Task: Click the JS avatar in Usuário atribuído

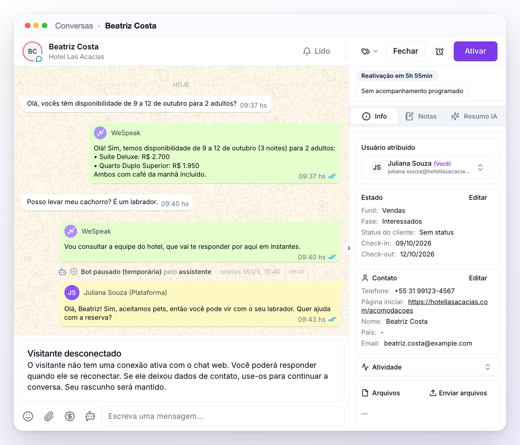Action: click(377, 167)
